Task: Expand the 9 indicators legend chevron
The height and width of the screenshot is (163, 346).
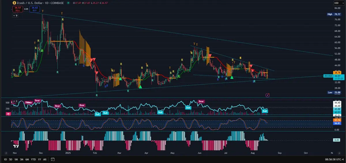Action: point(15,16)
